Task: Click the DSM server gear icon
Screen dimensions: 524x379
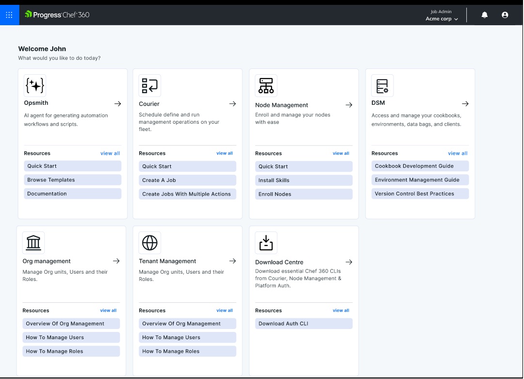Action: tap(382, 85)
